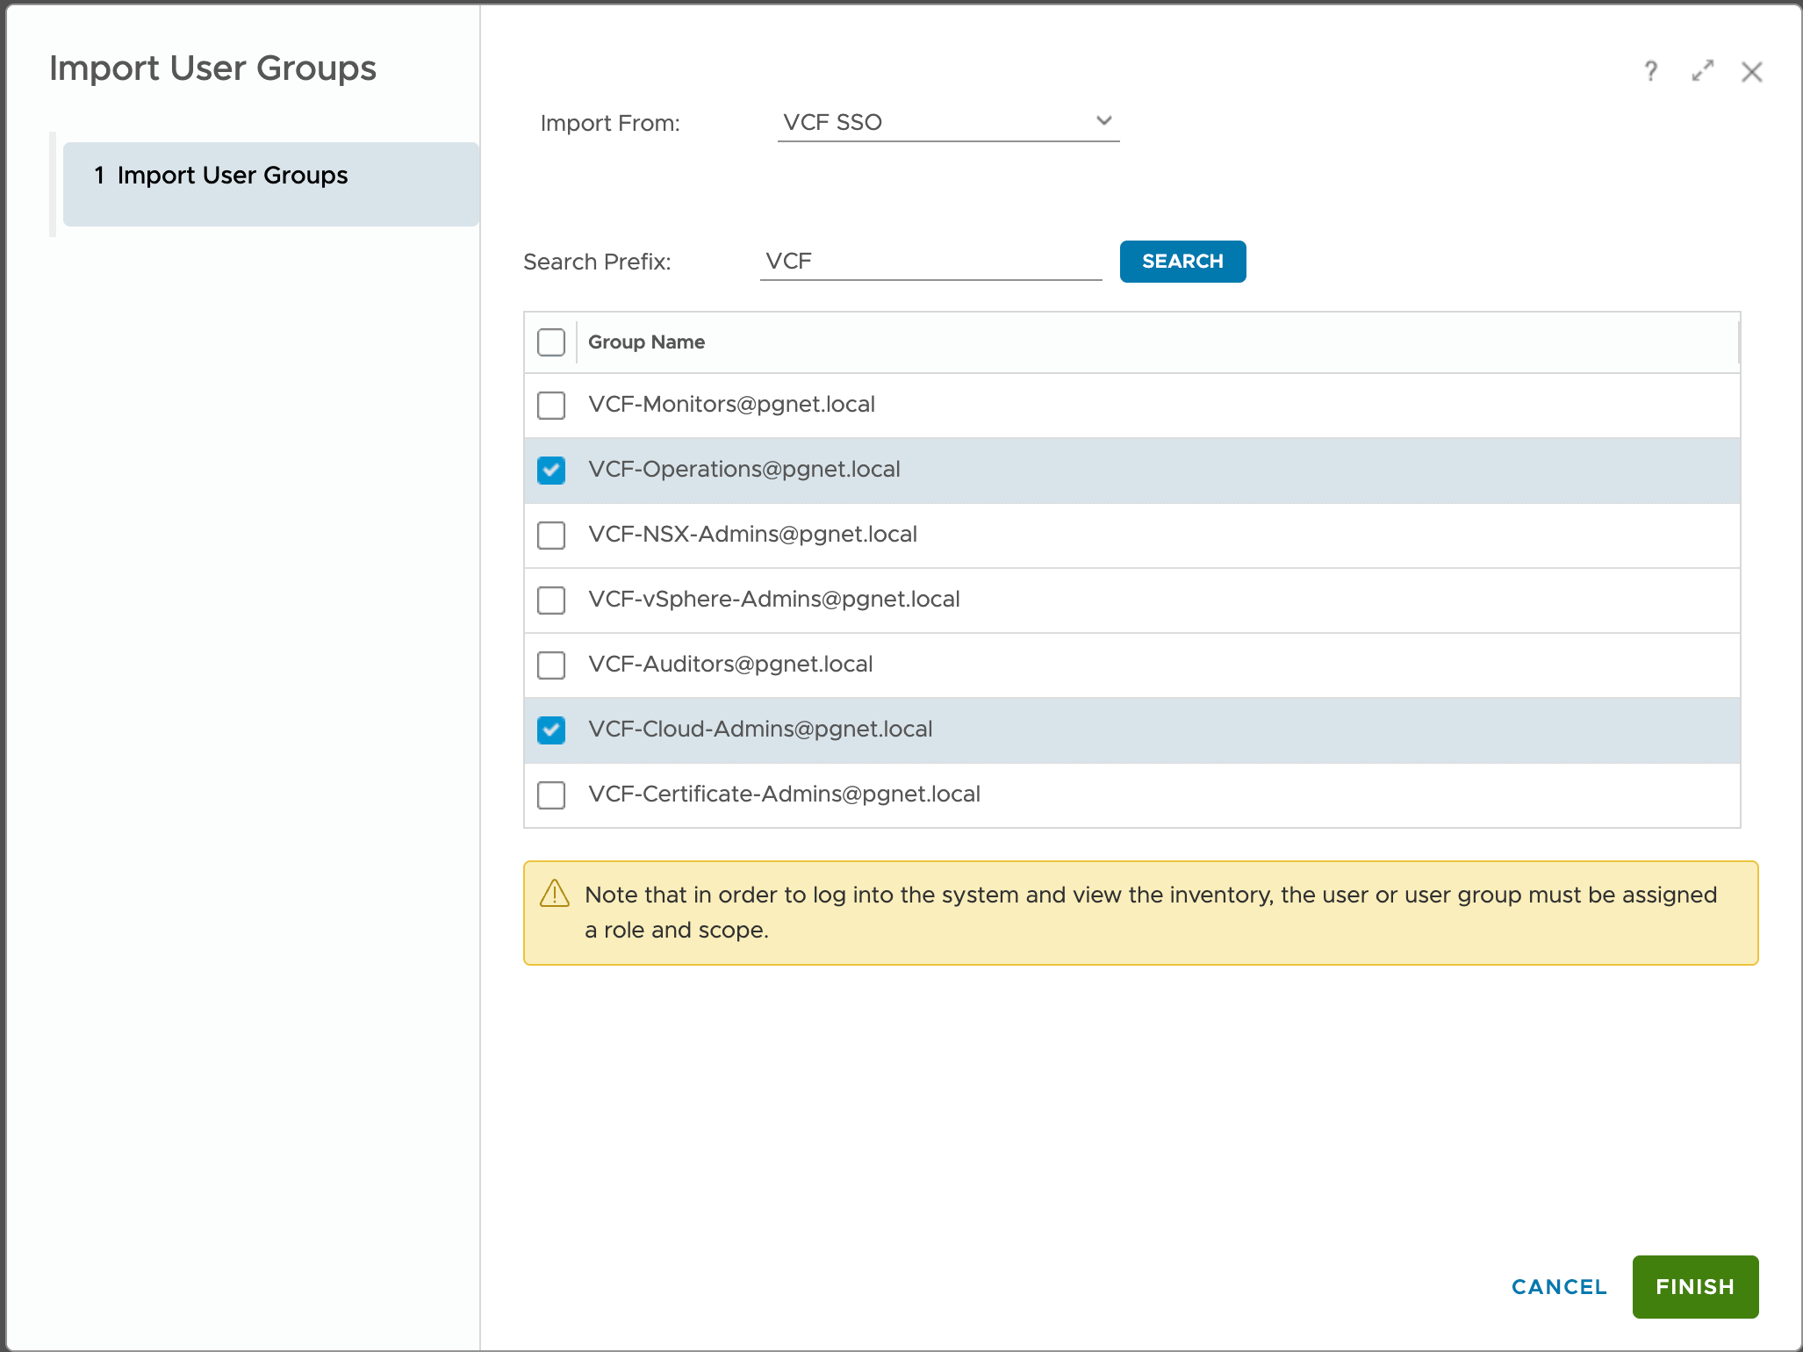Image resolution: width=1803 pixels, height=1352 pixels.
Task: Click the CANCEL link button
Action: point(1559,1286)
